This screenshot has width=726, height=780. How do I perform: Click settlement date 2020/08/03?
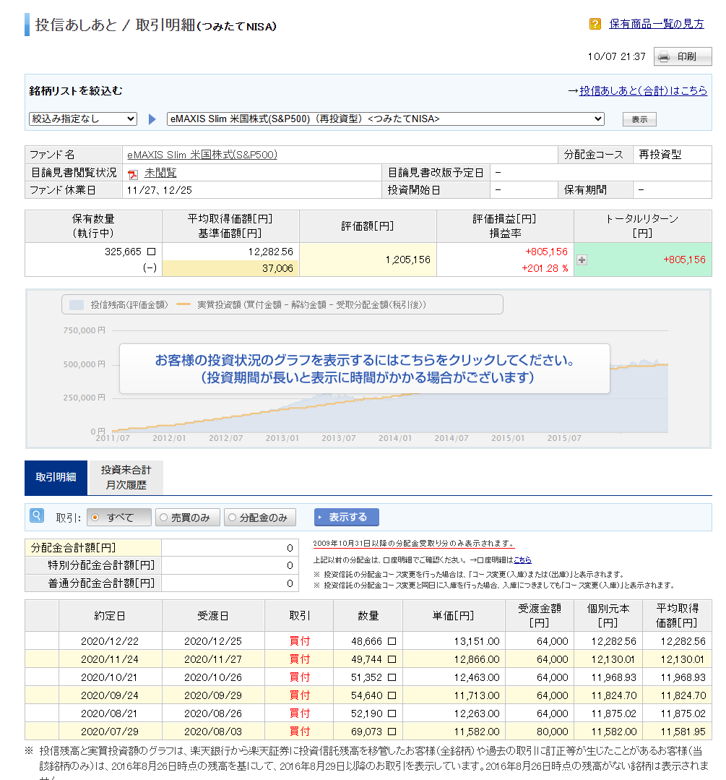click(x=213, y=732)
